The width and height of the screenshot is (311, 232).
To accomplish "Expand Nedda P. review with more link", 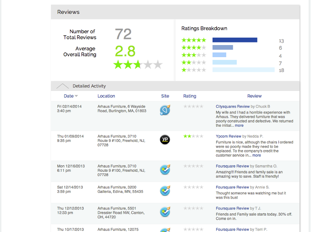I will click(257, 155).
